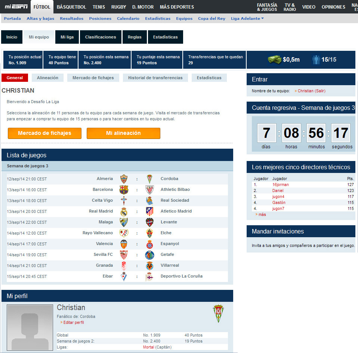Click the Deportivo La Coruña crest
358x353 pixels.
(x=149, y=276)
